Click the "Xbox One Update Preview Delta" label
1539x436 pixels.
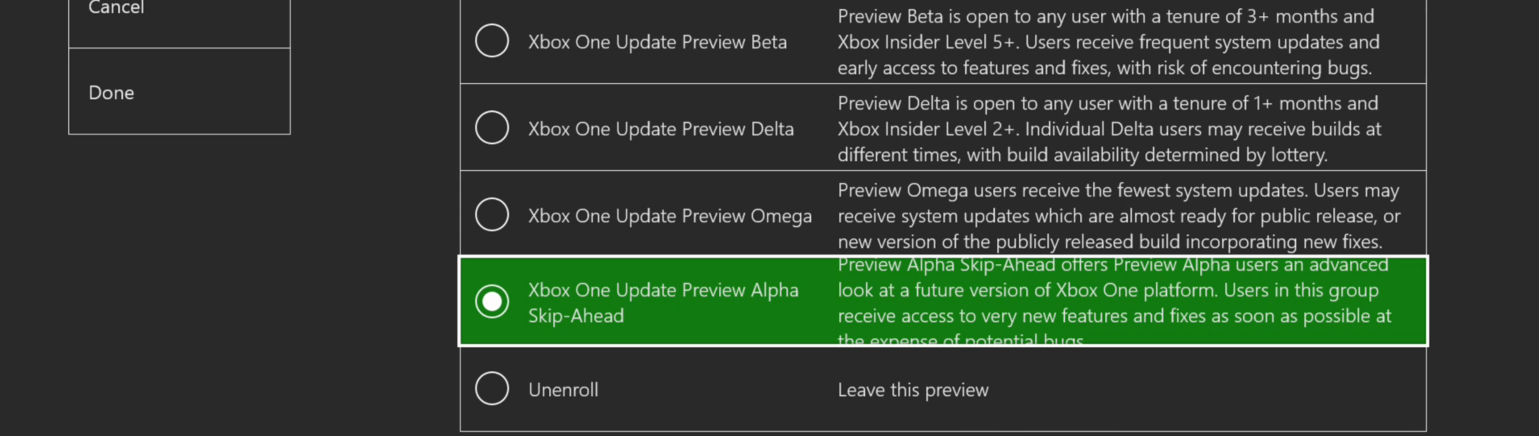(x=661, y=129)
